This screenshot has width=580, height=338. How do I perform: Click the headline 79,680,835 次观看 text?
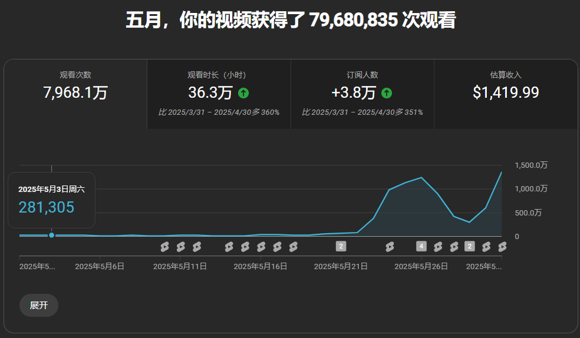pos(383,20)
